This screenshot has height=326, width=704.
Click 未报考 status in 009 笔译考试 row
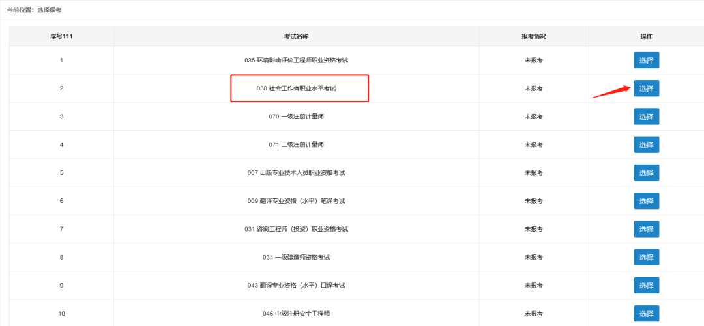(534, 201)
